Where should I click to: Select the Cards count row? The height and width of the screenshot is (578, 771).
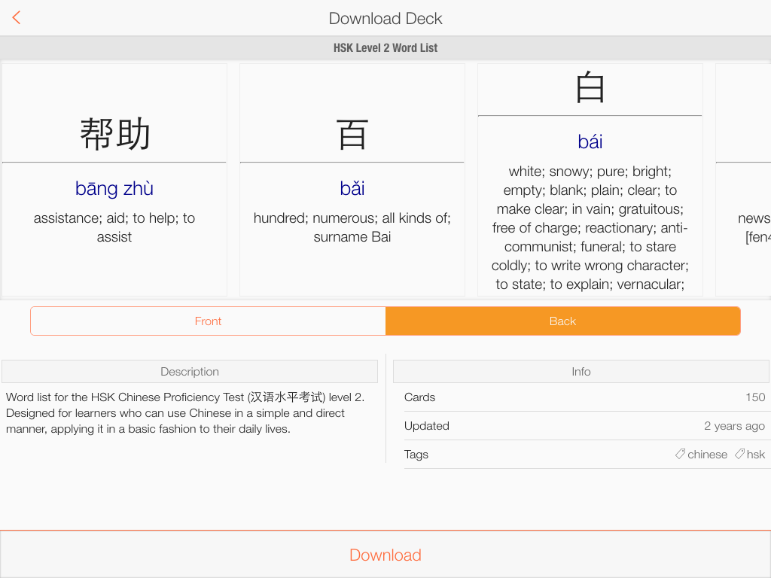coord(584,397)
